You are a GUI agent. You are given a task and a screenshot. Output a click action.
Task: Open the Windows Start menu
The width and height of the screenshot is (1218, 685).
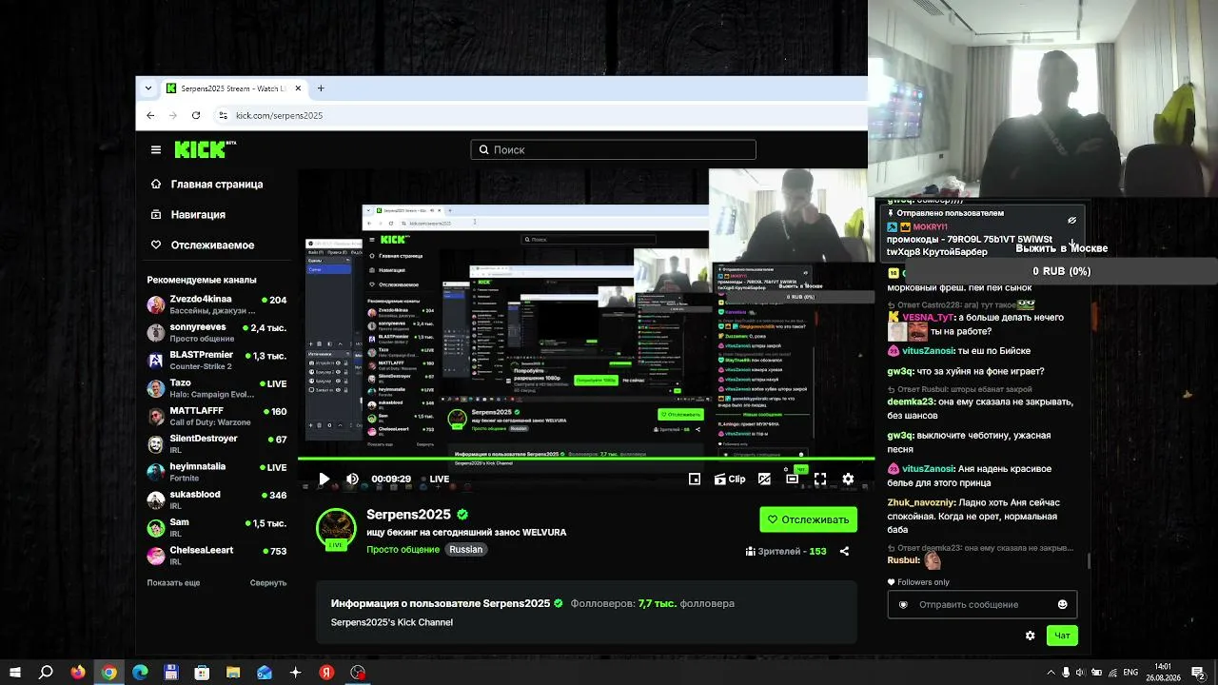[15, 673]
